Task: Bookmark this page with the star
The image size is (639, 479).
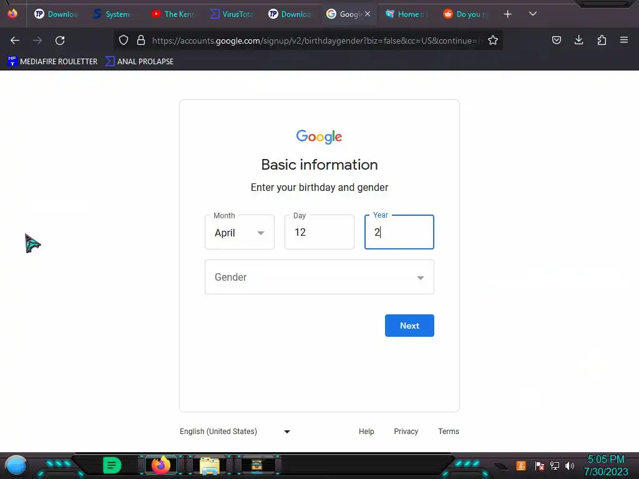Action: coord(493,40)
